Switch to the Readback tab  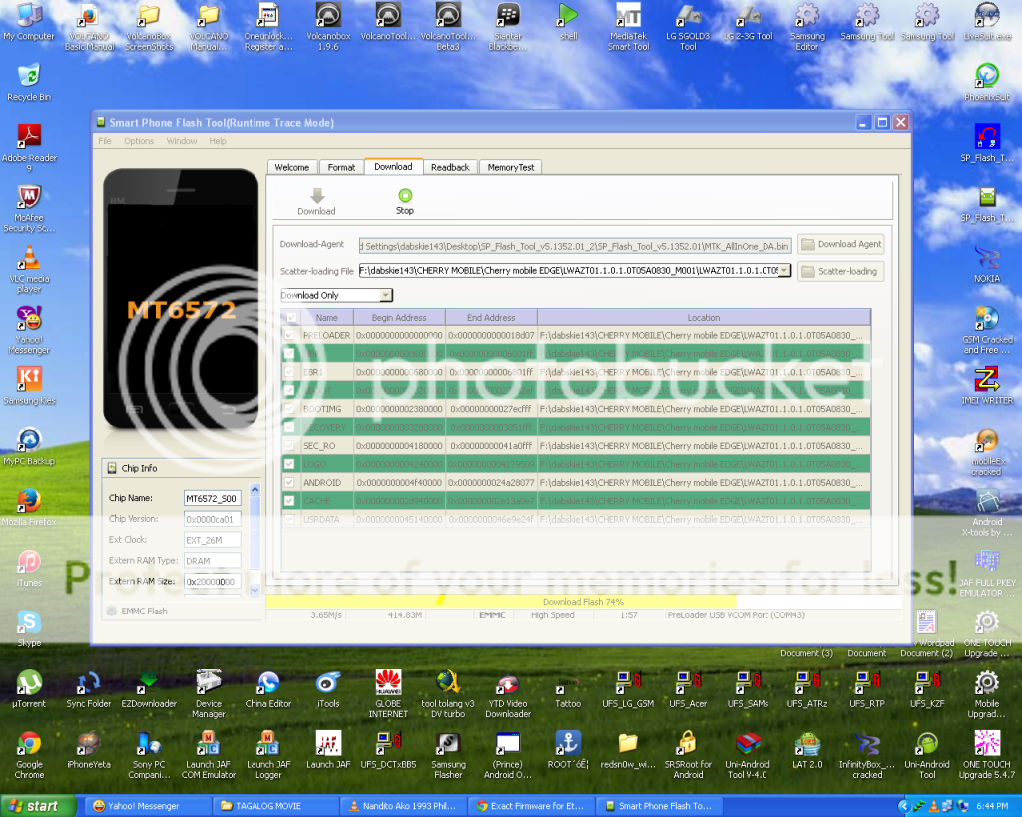[450, 167]
